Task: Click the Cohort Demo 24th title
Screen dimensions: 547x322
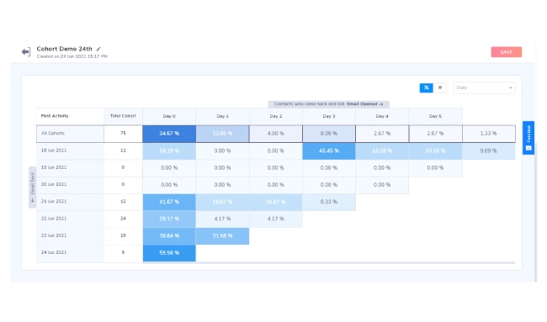Action: [x=65, y=49]
